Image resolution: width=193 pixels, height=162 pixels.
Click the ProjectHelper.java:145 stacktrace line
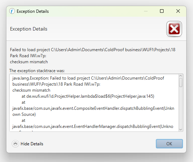88,96
